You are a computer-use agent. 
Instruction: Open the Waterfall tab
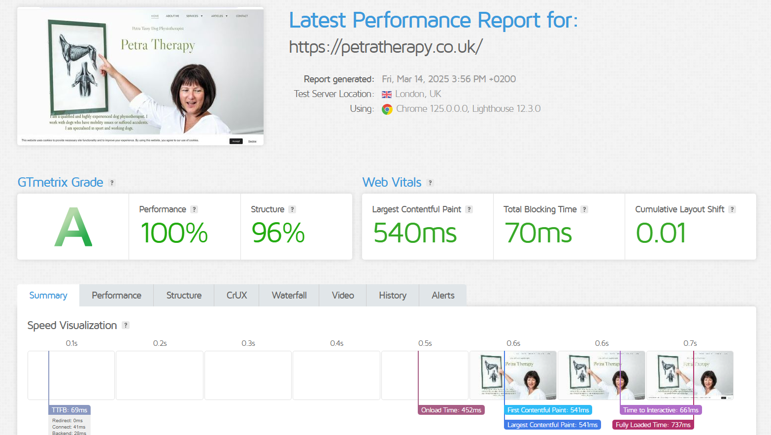(289, 295)
